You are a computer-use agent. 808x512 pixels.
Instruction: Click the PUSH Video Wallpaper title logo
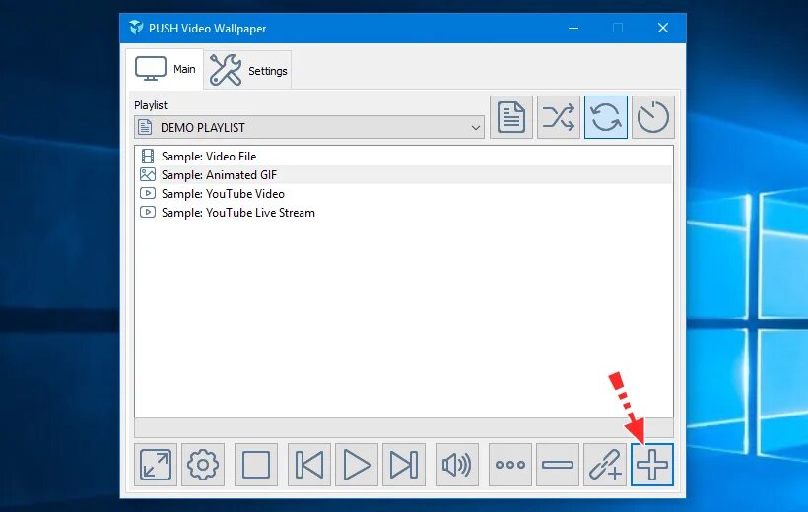pos(136,28)
